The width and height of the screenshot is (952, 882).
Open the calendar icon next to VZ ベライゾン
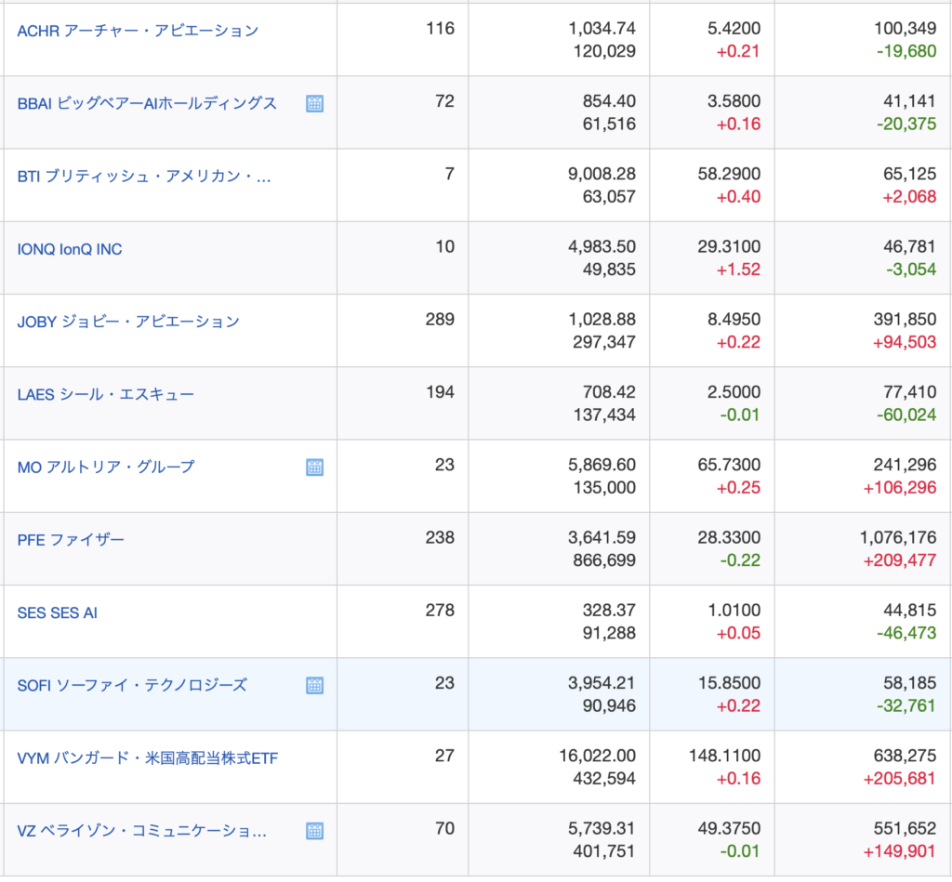pyautogui.click(x=314, y=831)
